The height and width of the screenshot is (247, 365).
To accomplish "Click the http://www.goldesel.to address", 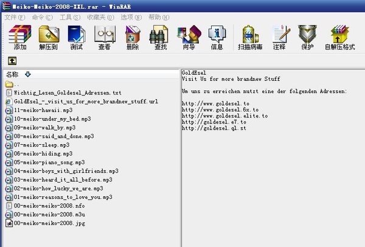I will click(215, 103).
